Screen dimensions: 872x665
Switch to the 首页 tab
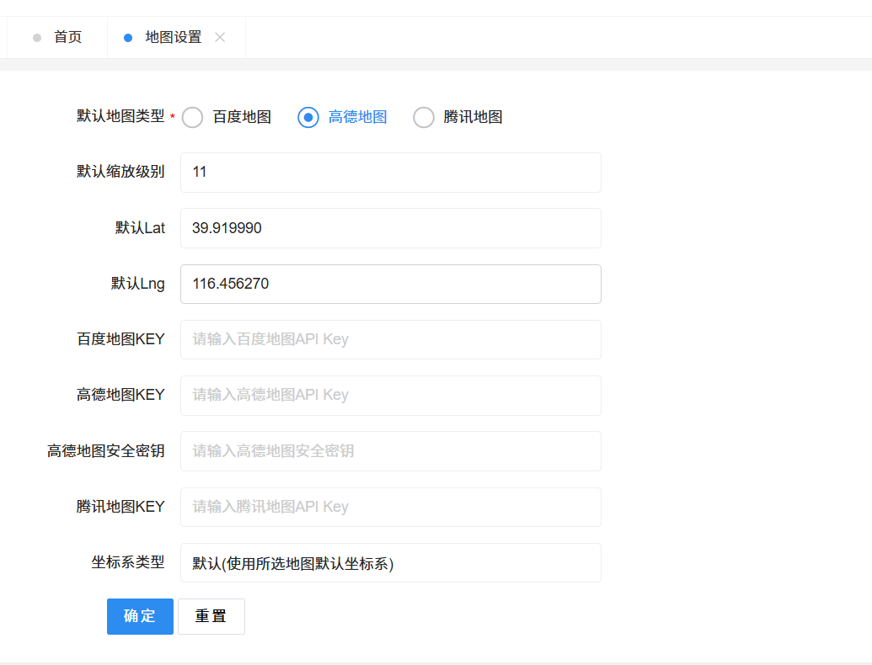point(67,38)
